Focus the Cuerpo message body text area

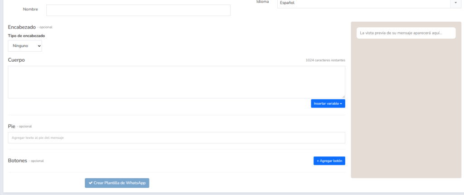click(x=176, y=82)
